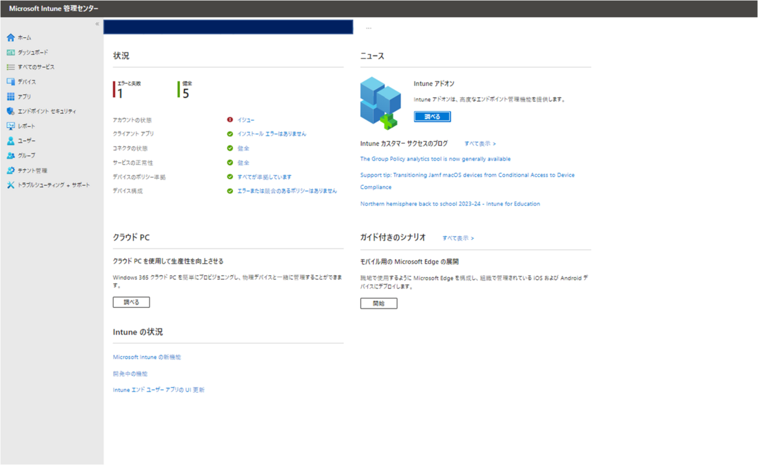Open Intune エンド ユーザー アプリの UI 更新 link

[x=159, y=390]
